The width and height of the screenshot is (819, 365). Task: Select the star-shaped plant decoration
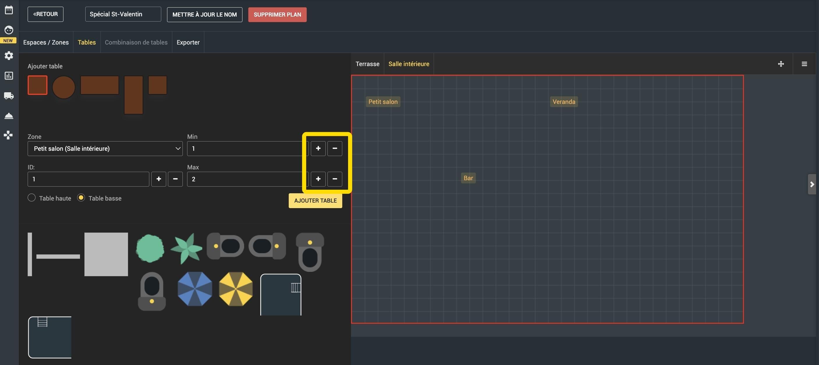pyautogui.click(x=186, y=248)
